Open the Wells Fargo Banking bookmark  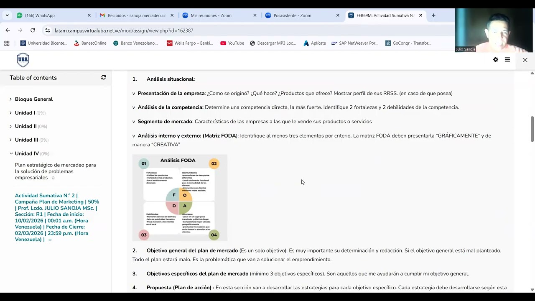(x=190, y=43)
